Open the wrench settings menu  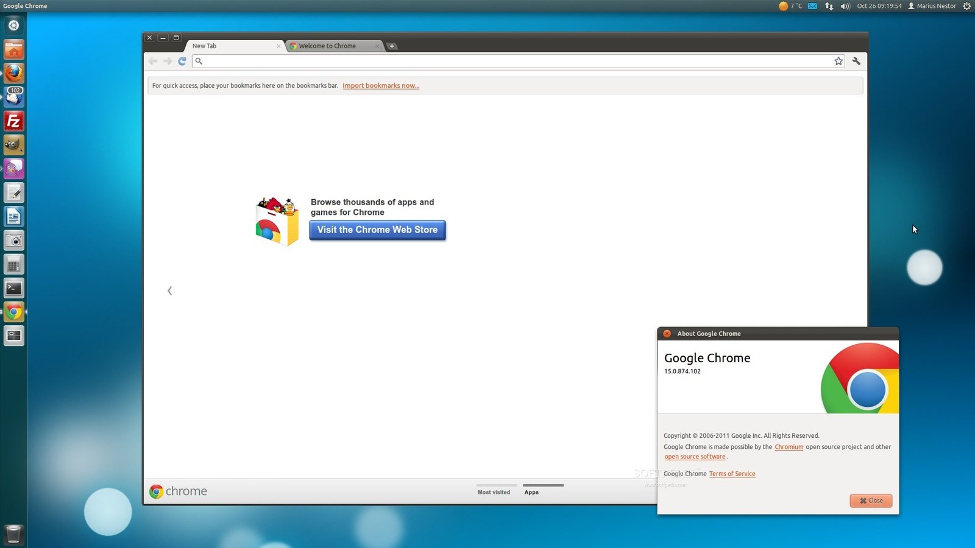856,61
